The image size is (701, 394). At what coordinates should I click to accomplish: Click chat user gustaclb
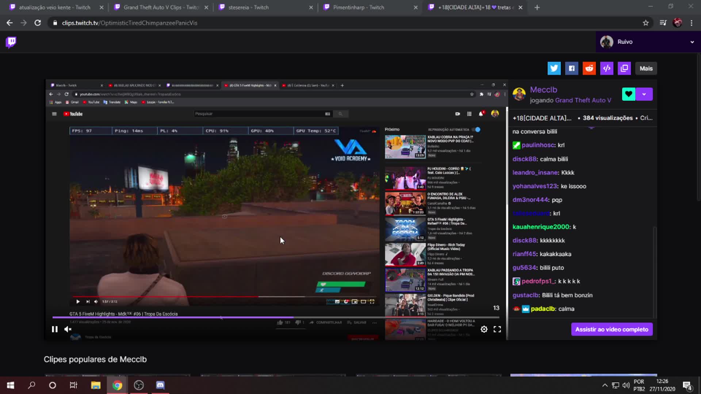(525, 295)
